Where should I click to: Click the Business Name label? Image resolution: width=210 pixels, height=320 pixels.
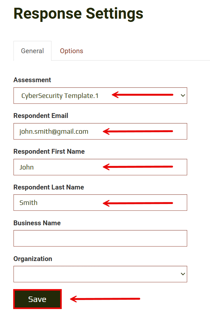pos(37,223)
